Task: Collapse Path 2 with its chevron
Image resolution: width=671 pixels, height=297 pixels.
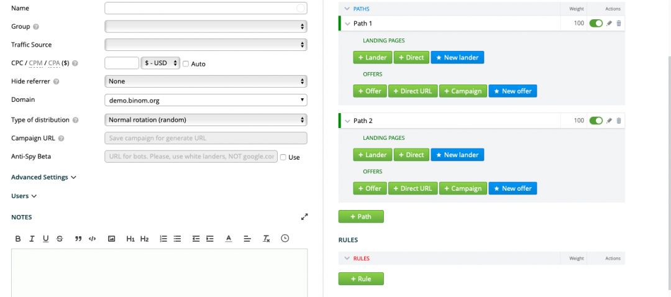Action: (347, 121)
